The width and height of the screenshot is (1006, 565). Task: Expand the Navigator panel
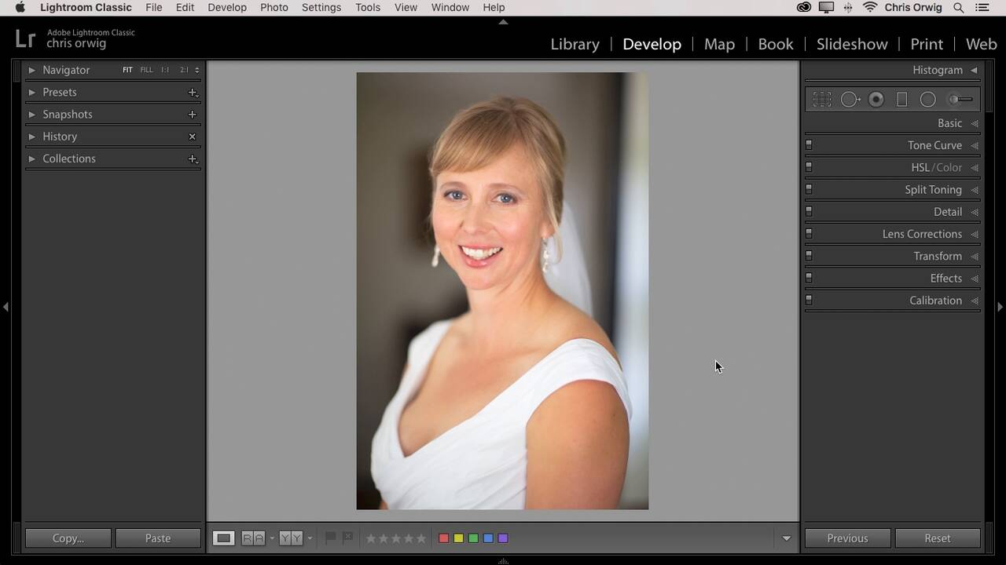31,70
